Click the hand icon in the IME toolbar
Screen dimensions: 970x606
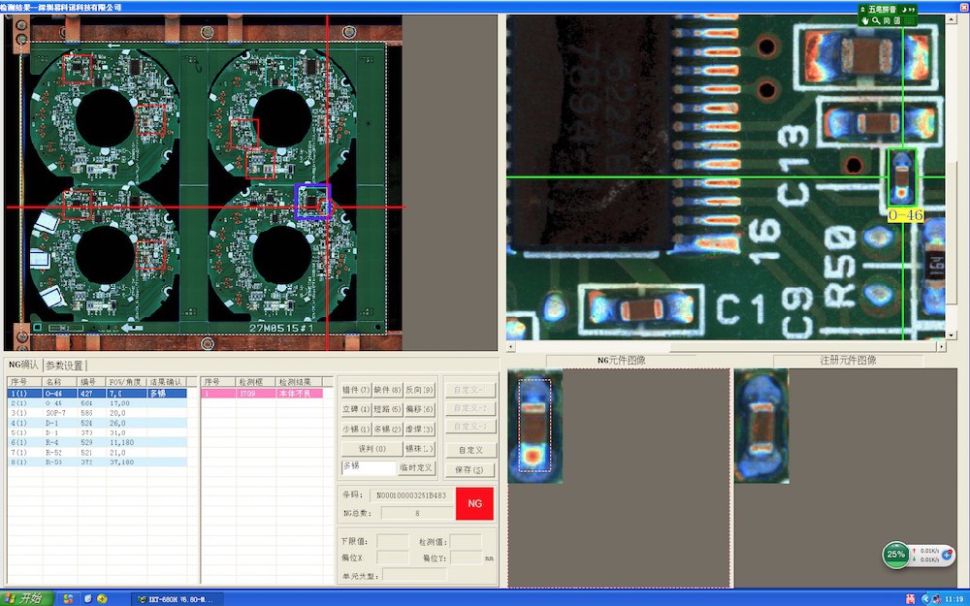(x=864, y=20)
